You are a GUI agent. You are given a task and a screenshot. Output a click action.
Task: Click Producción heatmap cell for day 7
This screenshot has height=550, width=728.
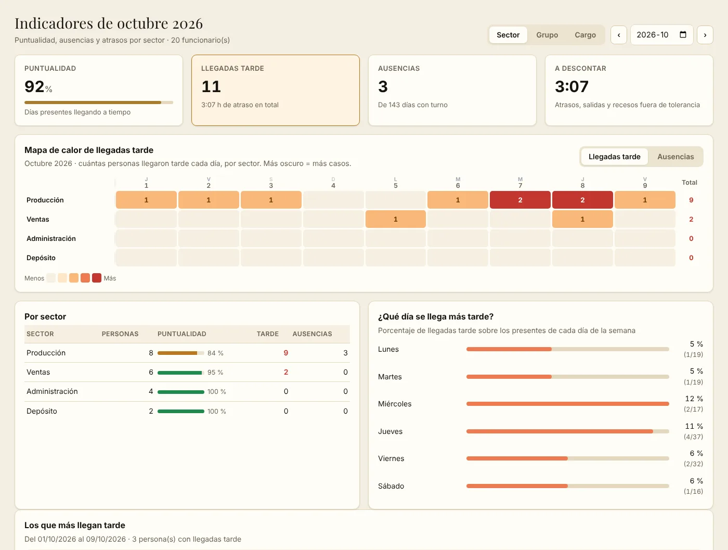[x=520, y=200]
